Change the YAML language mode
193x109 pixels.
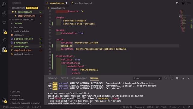(164, 107)
